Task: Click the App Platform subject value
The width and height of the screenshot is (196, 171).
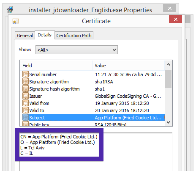Action: pyautogui.click(x=128, y=118)
